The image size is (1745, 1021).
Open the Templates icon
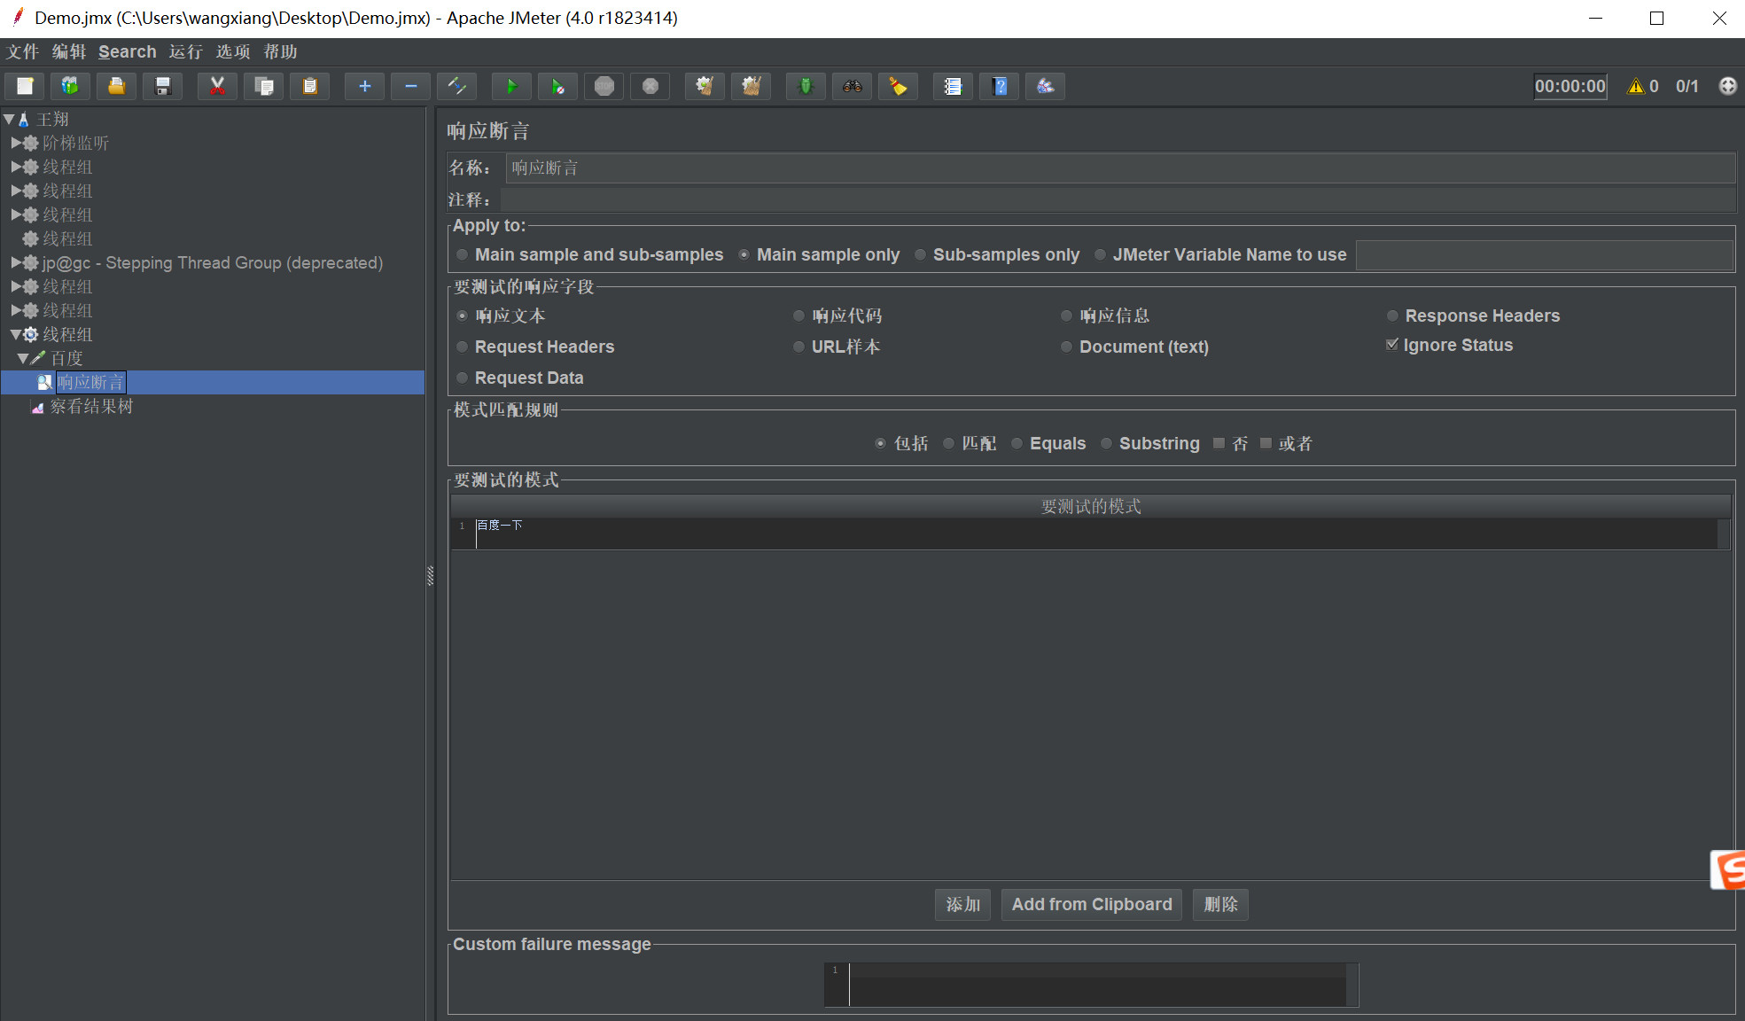click(x=70, y=86)
